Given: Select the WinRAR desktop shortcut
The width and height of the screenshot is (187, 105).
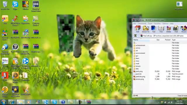Looking at the screenshot, I should tap(25, 5).
